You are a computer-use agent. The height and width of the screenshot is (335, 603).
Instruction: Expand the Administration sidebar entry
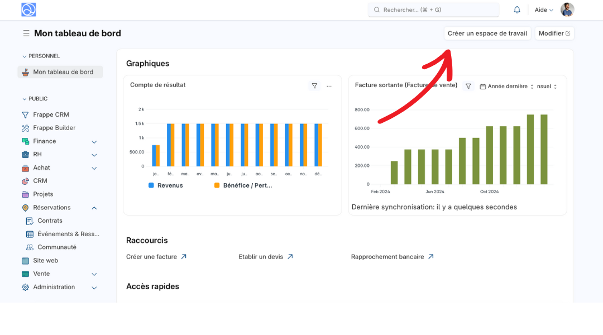click(x=94, y=287)
